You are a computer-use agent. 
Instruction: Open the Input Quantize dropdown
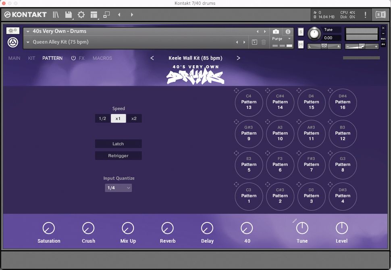[118, 188]
